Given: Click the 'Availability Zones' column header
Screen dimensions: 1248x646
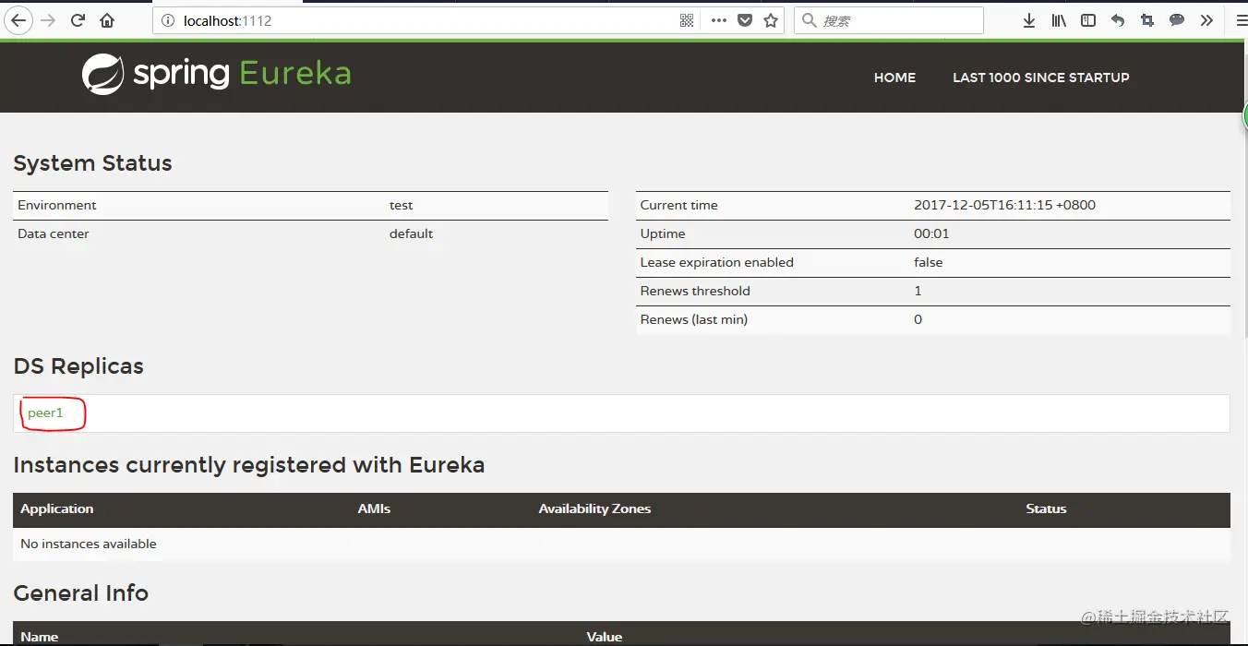Looking at the screenshot, I should tap(594, 508).
